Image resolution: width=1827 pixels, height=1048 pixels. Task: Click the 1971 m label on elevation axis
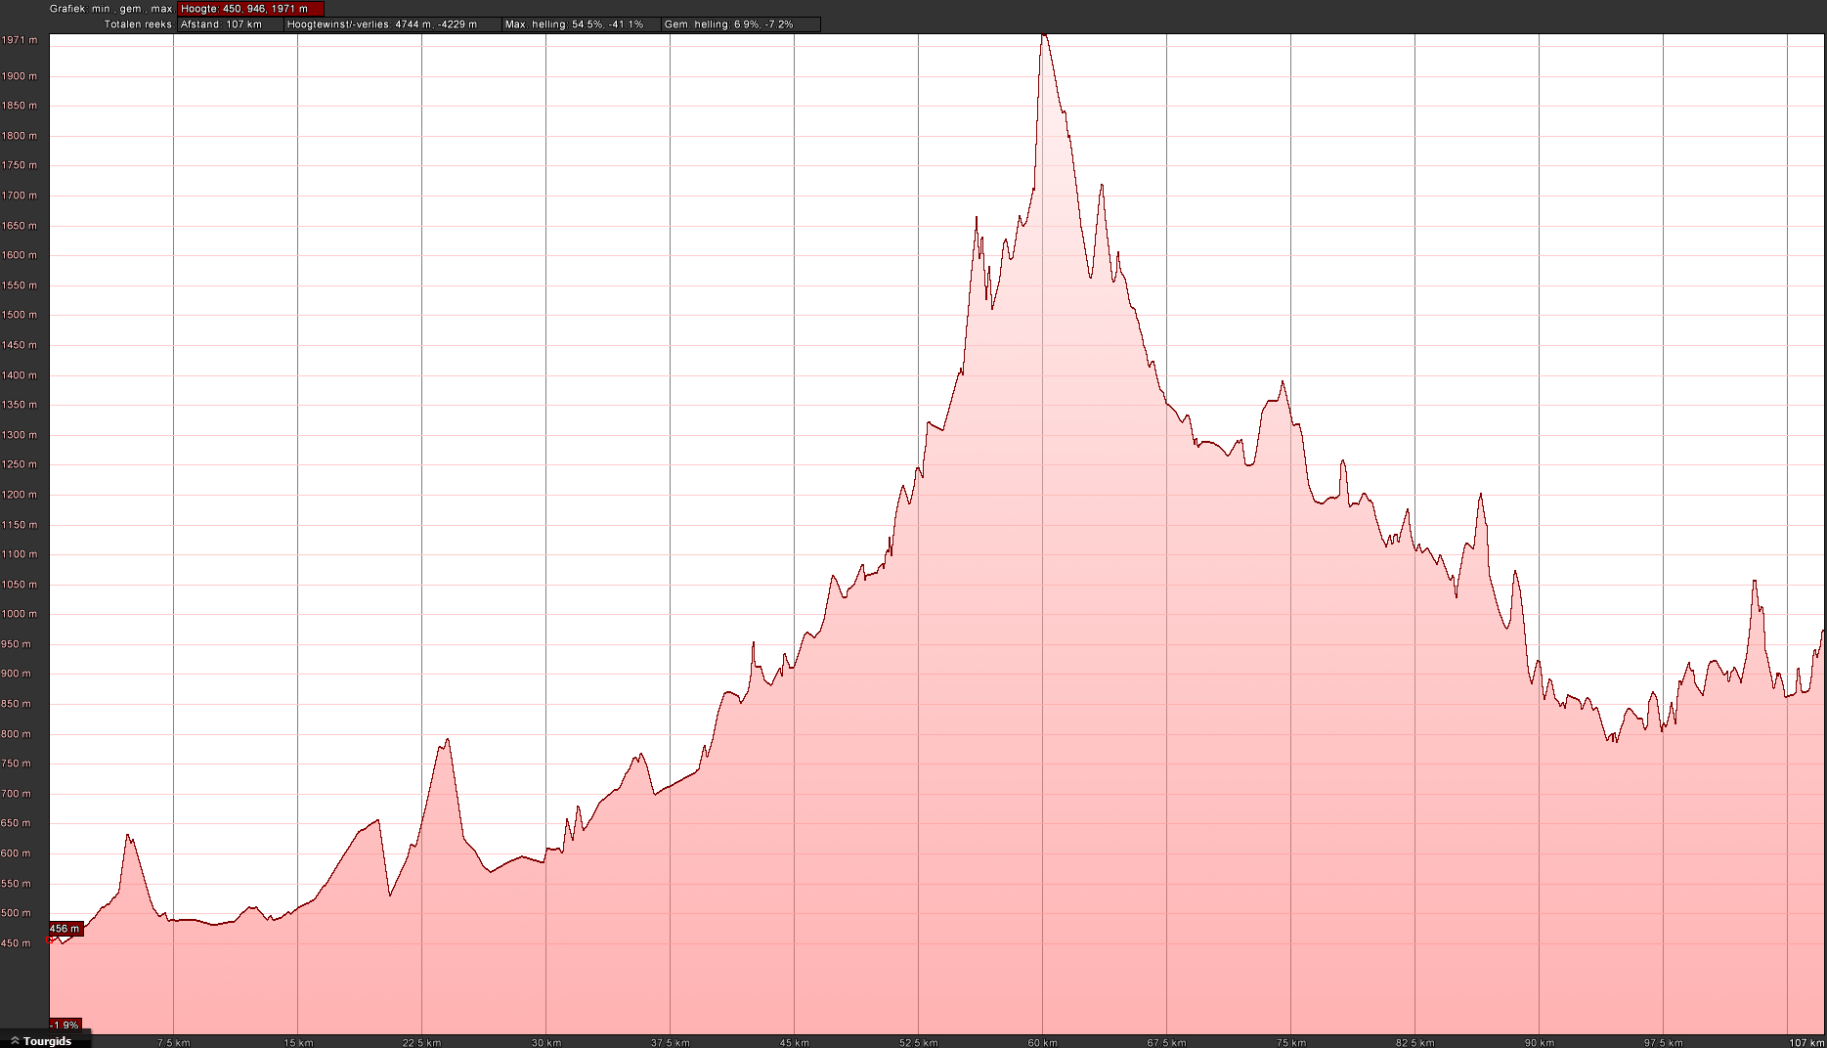(x=20, y=40)
